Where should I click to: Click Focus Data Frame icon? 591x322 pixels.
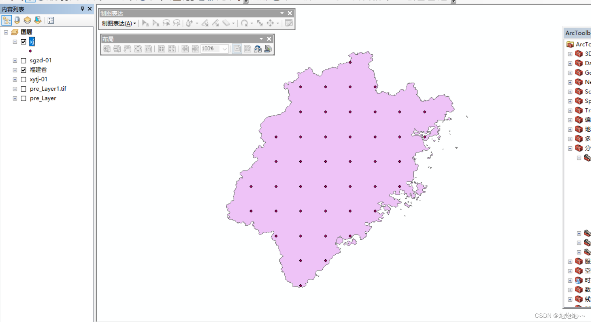(248, 49)
